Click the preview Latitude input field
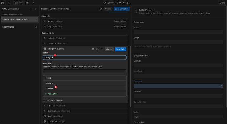The width and height of the screenshot is (227, 124). (178, 66)
